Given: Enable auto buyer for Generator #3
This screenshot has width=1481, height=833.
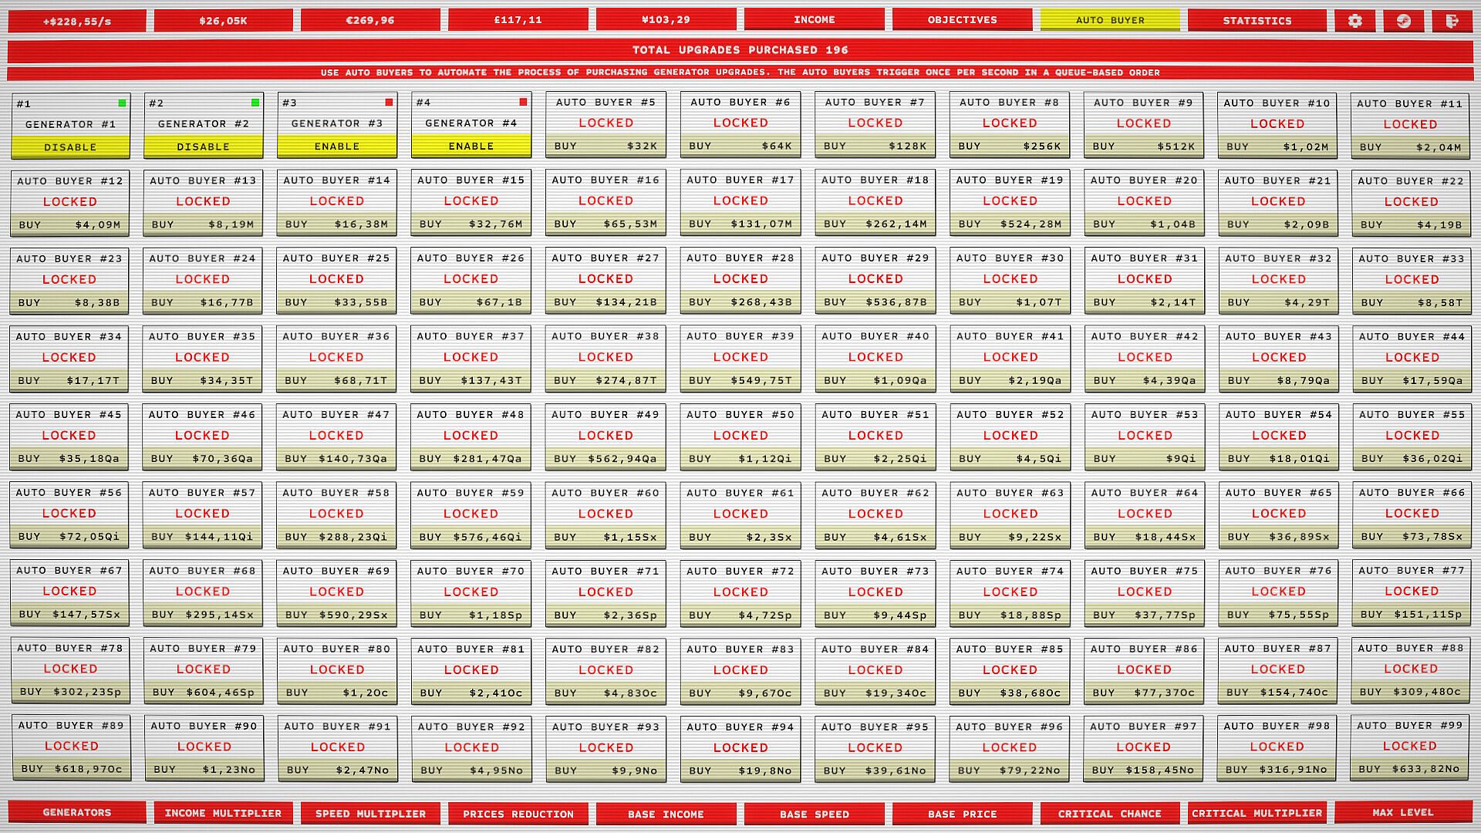Looking at the screenshot, I should click(x=337, y=146).
